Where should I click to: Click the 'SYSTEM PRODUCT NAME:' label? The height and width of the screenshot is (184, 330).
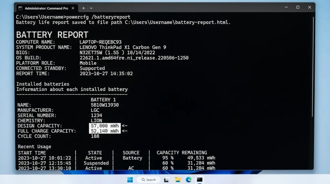click(x=44, y=47)
